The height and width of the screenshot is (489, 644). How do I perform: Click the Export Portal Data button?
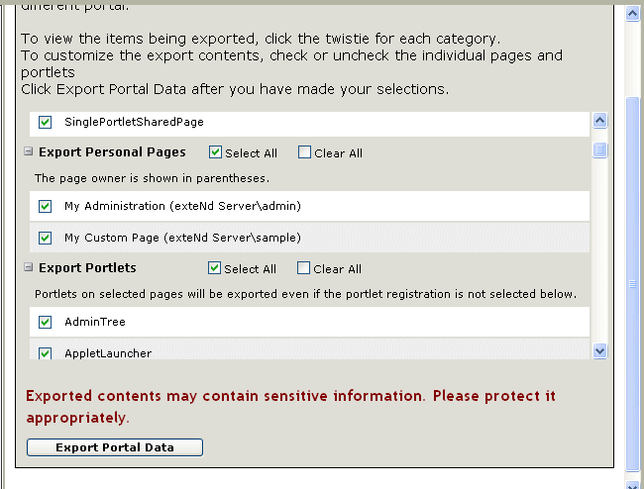click(x=115, y=447)
